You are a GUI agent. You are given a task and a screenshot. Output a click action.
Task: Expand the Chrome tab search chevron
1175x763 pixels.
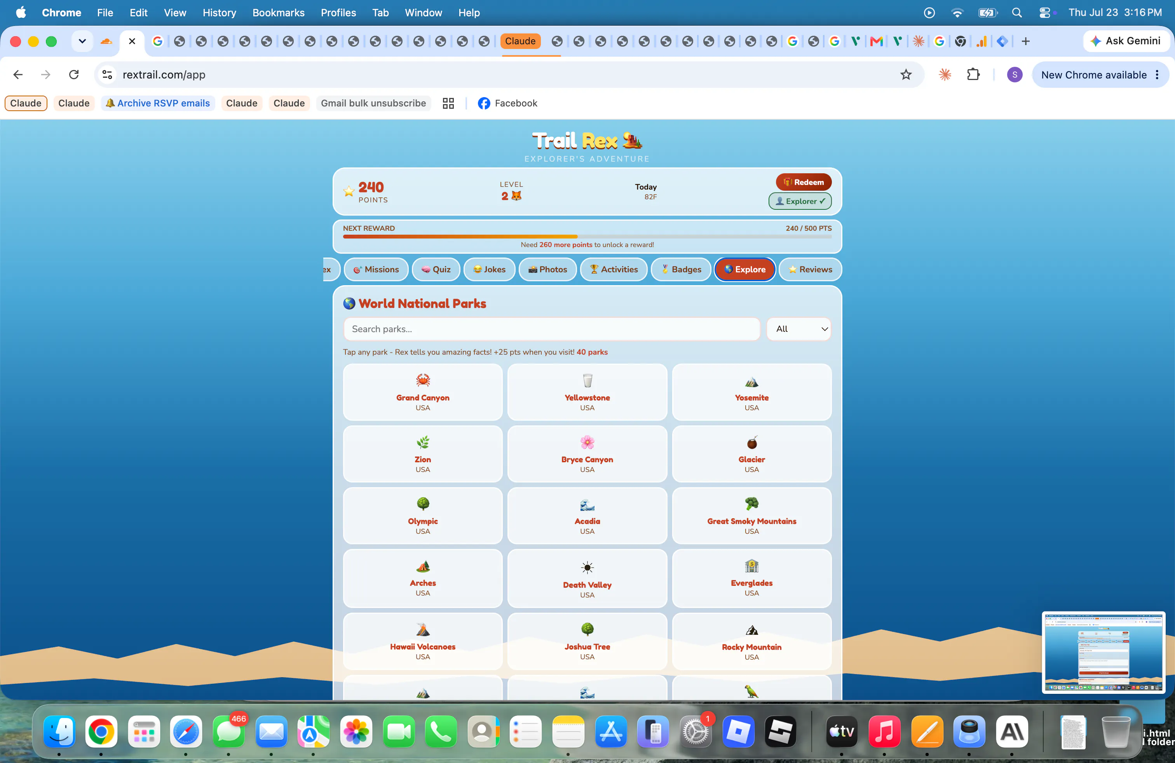[x=82, y=42]
